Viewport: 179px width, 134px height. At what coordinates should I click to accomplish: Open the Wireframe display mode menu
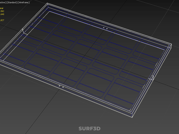23,3
